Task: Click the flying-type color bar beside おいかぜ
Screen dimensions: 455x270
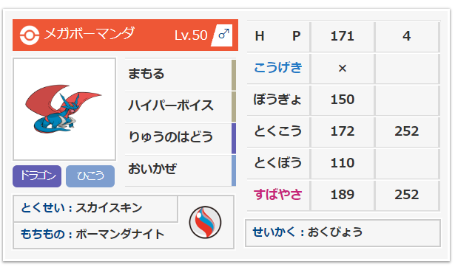Action: (234, 170)
